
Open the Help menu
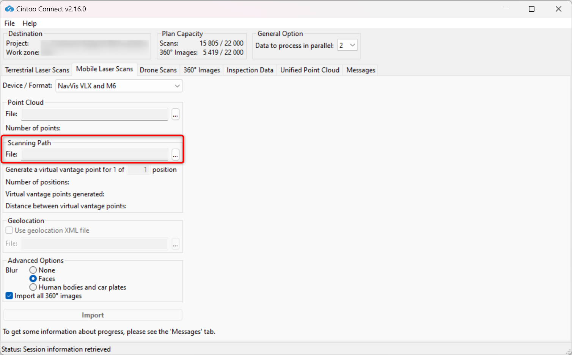pos(30,23)
